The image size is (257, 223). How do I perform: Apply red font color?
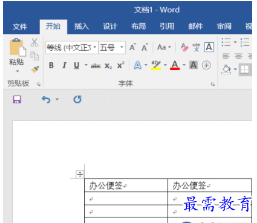click(175, 65)
